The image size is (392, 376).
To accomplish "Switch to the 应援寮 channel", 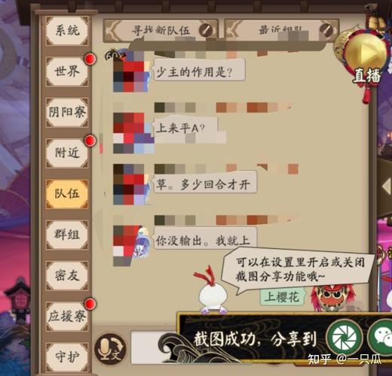I will click(67, 317).
